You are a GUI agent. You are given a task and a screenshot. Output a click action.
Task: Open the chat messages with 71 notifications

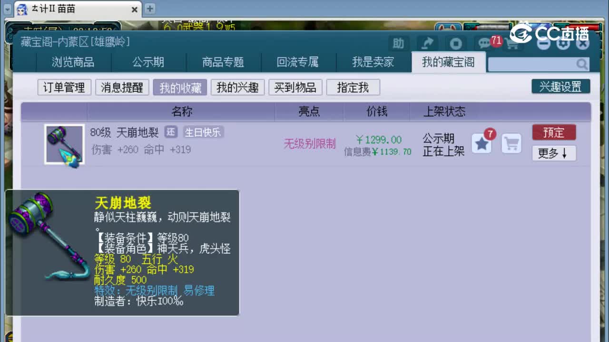click(x=485, y=43)
